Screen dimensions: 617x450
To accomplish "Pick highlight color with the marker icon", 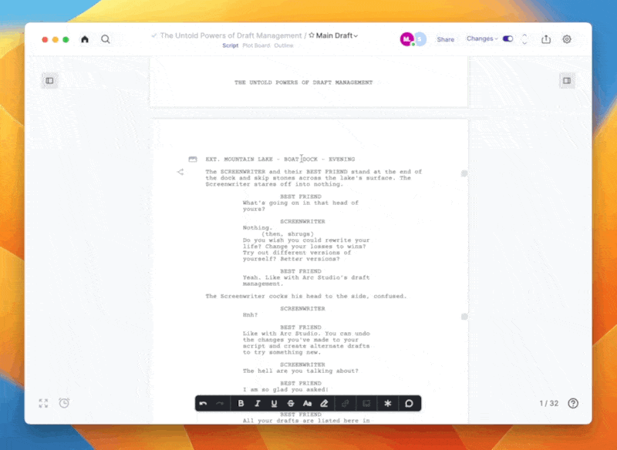I will 325,403.
